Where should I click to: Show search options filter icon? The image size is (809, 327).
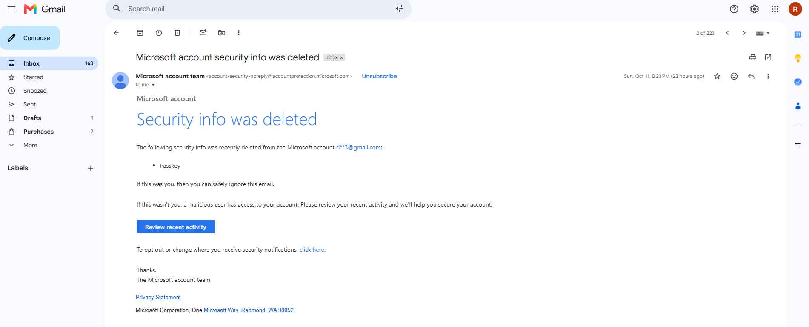(400, 9)
